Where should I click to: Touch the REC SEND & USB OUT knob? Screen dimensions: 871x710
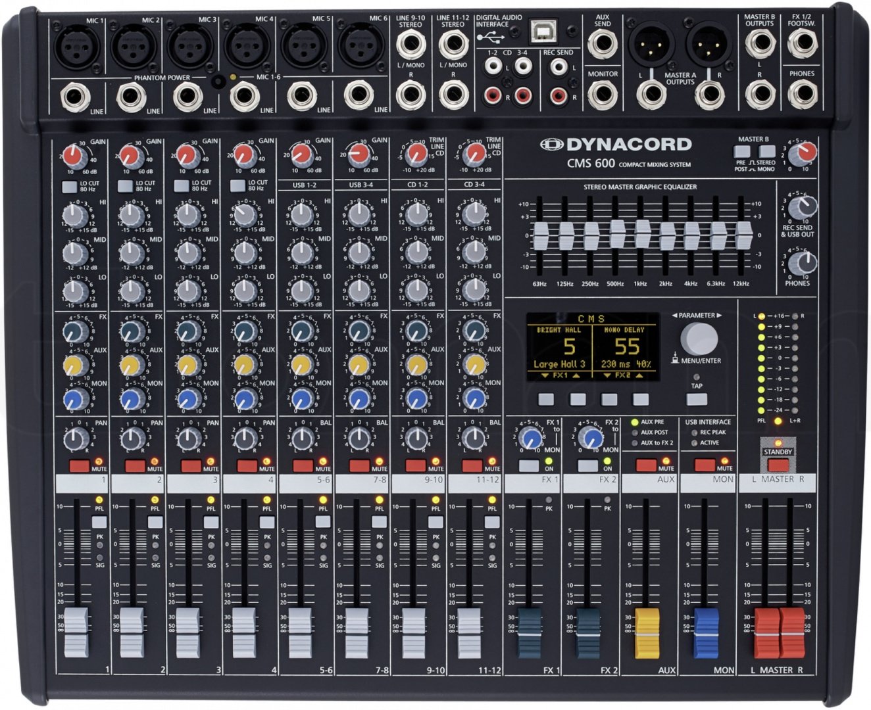click(x=802, y=208)
